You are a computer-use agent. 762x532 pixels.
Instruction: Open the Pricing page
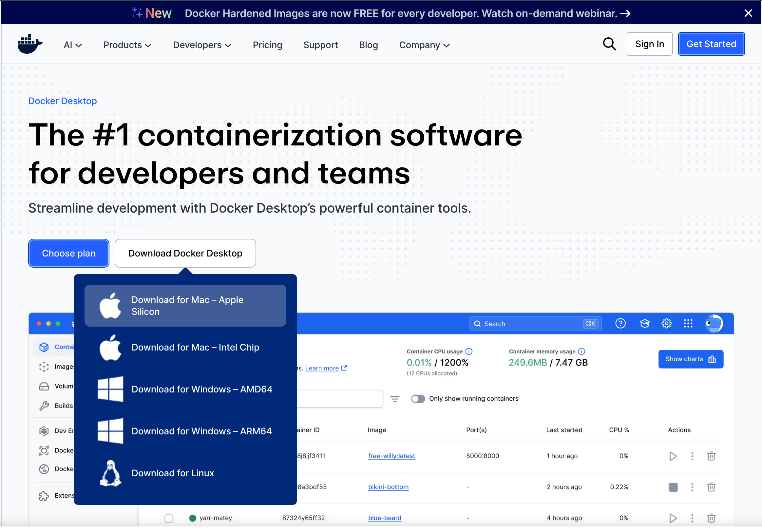(x=268, y=45)
